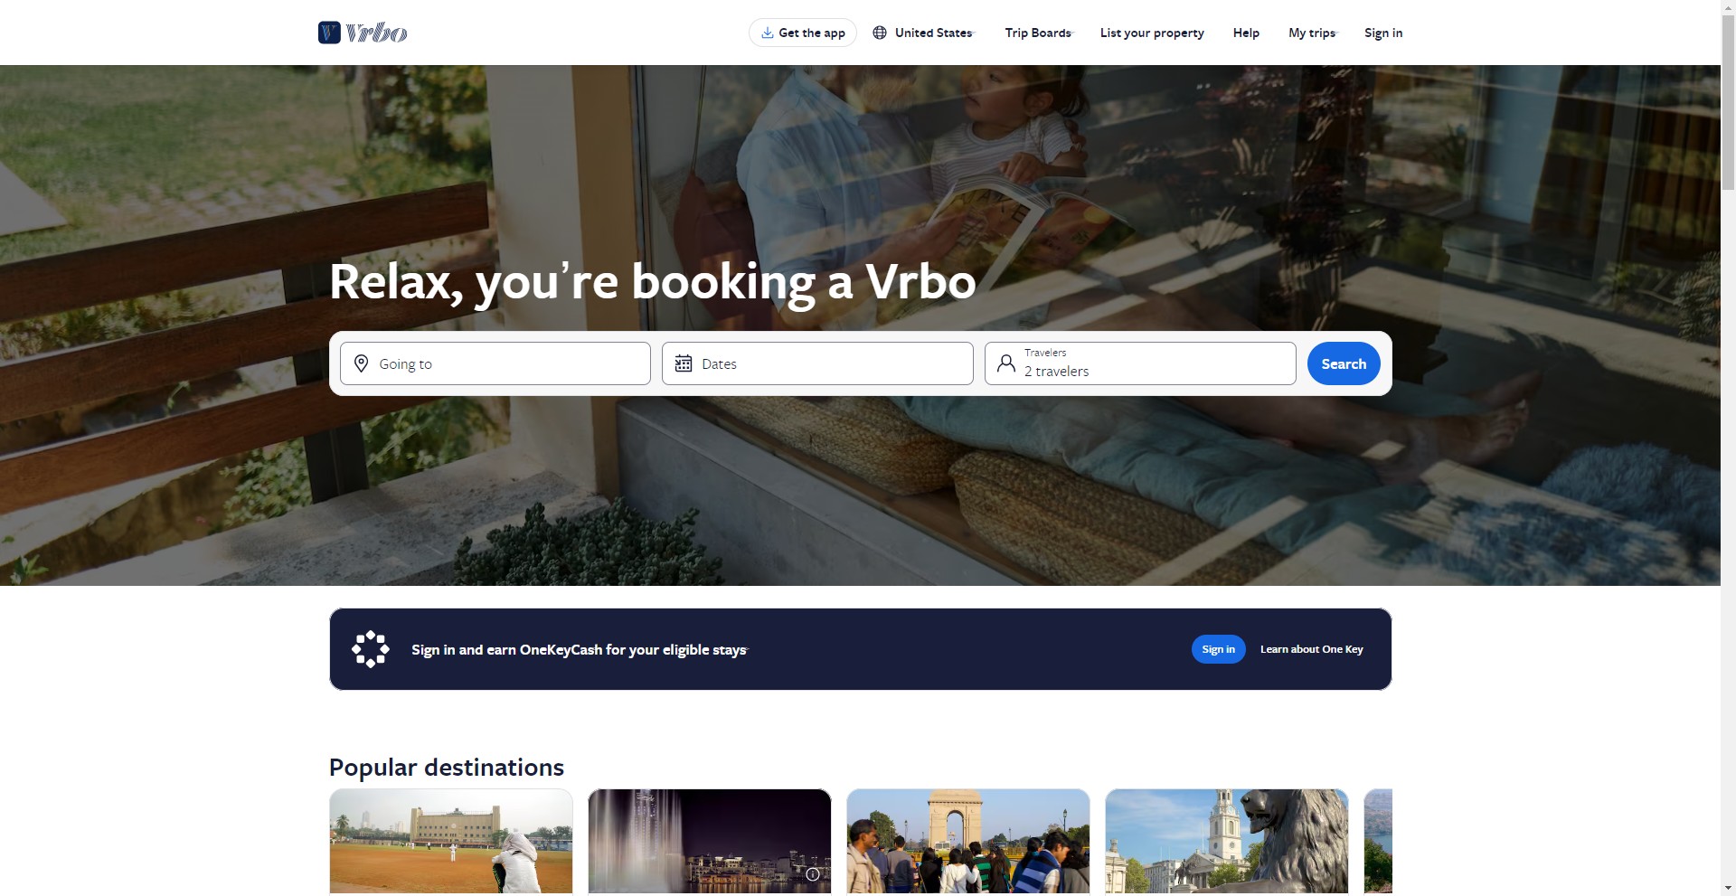Image resolution: width=1736 pixels, height=896 pixels.
Task: Click the One Key logo icon in banner
Action: tap(371, 649)
